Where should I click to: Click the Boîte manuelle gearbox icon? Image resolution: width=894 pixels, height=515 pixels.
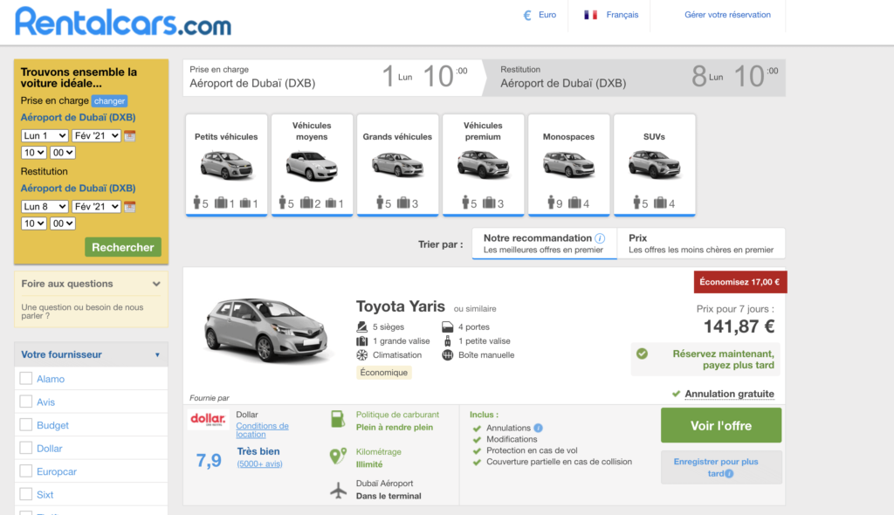pos(448,354)
